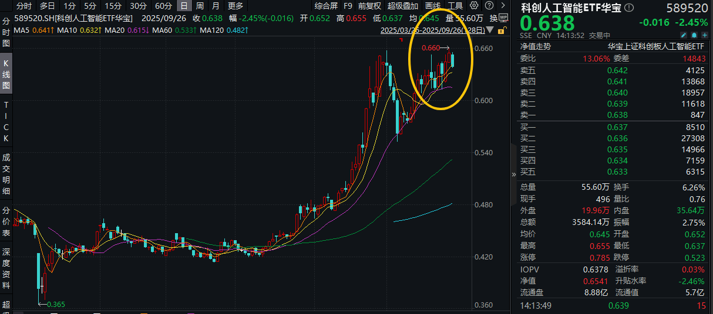Open chart settings gear icon
The height and width of the screenshot is (314, 713).
[x=474, y=6]
